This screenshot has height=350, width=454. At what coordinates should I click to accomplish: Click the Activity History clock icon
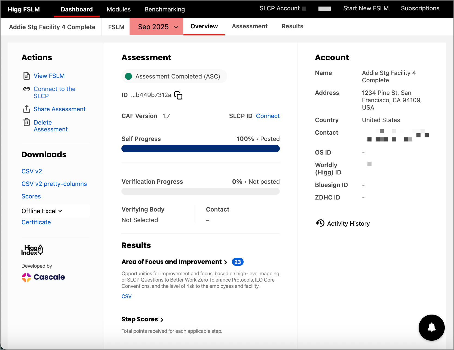[320, 223]
